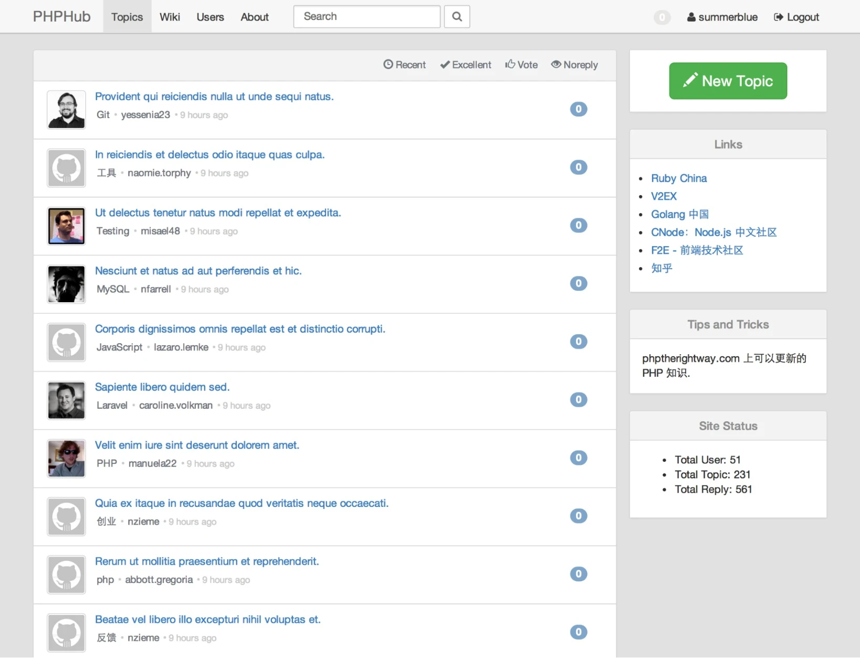860x658 pixels.
Task: Focus the Search input field
Action: click(x=366, y=17)
